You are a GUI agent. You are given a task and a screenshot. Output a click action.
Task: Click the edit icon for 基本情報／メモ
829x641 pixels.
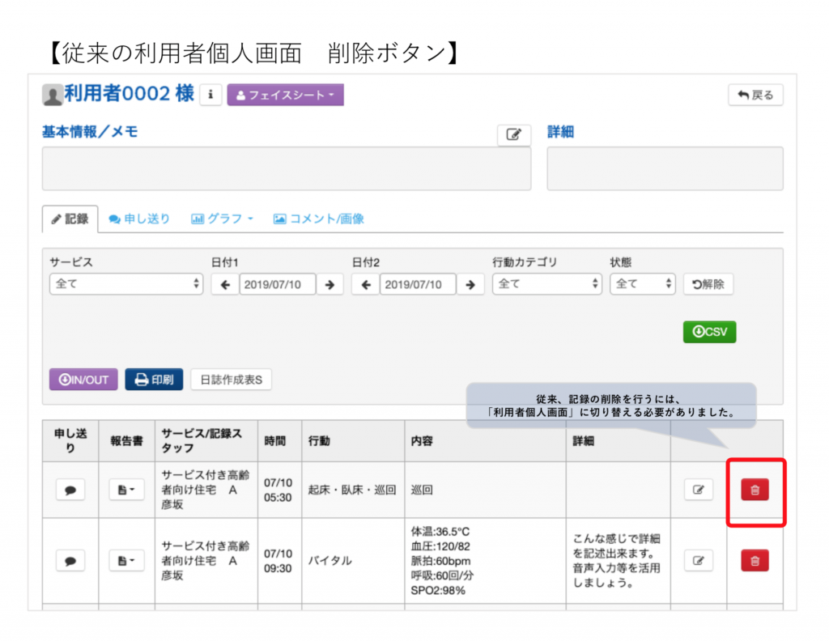coord(513,135)
